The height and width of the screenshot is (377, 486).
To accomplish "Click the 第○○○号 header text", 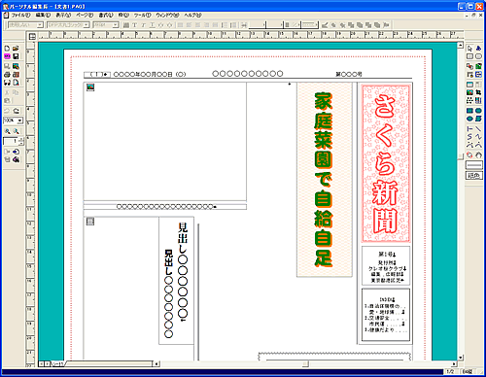I will (349, 74).
